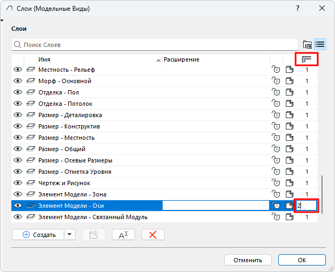Click solid model icon for Отделка - Пол
335x272 pixels.
click(x=289, y=92)
